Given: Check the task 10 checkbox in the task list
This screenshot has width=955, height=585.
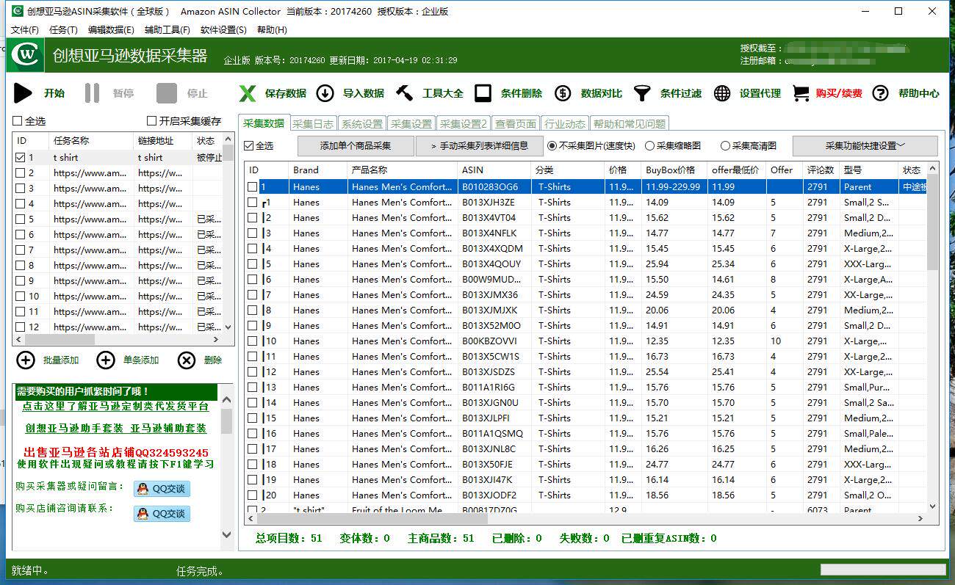Looking at the screenshot, I should tap(21, 297).
